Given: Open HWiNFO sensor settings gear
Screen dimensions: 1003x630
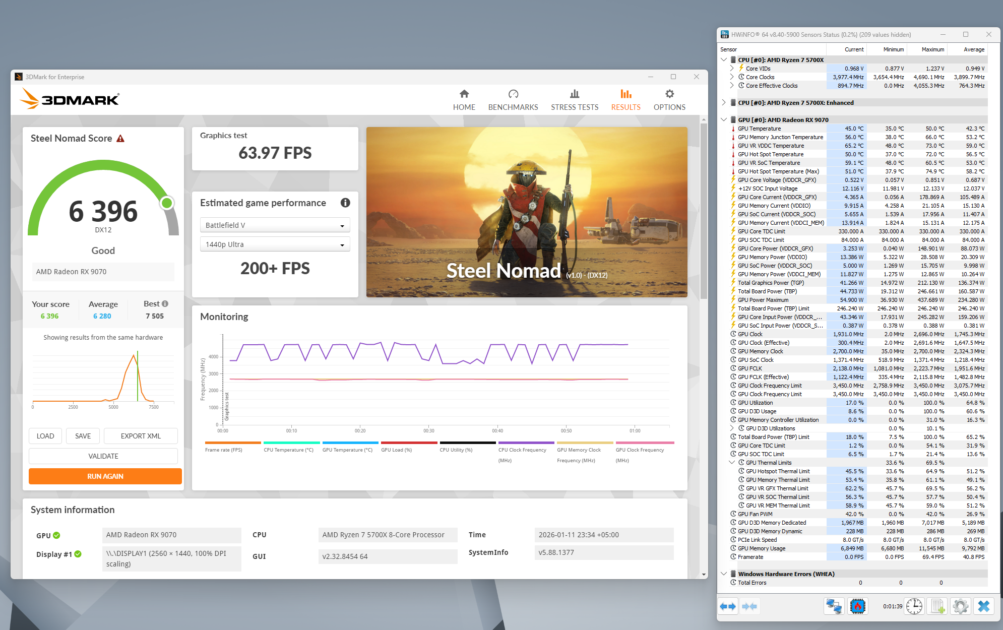Looking at the screenshot, I should click(x=960, y=606).
